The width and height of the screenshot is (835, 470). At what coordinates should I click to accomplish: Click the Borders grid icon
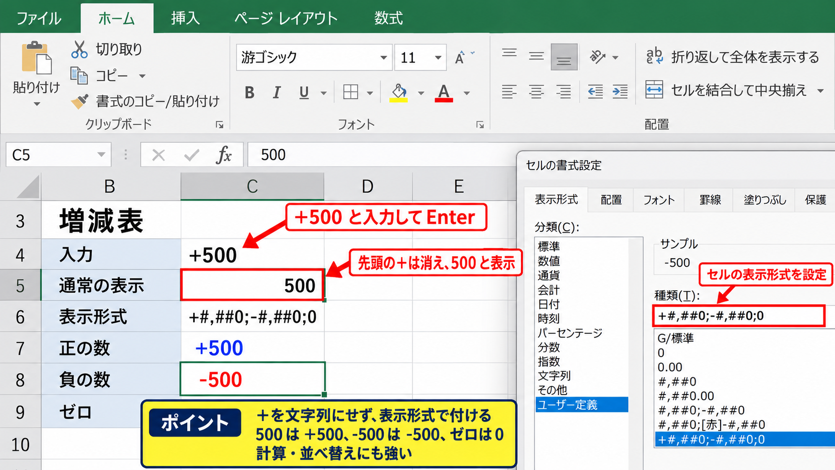click(x=351, y=92)
